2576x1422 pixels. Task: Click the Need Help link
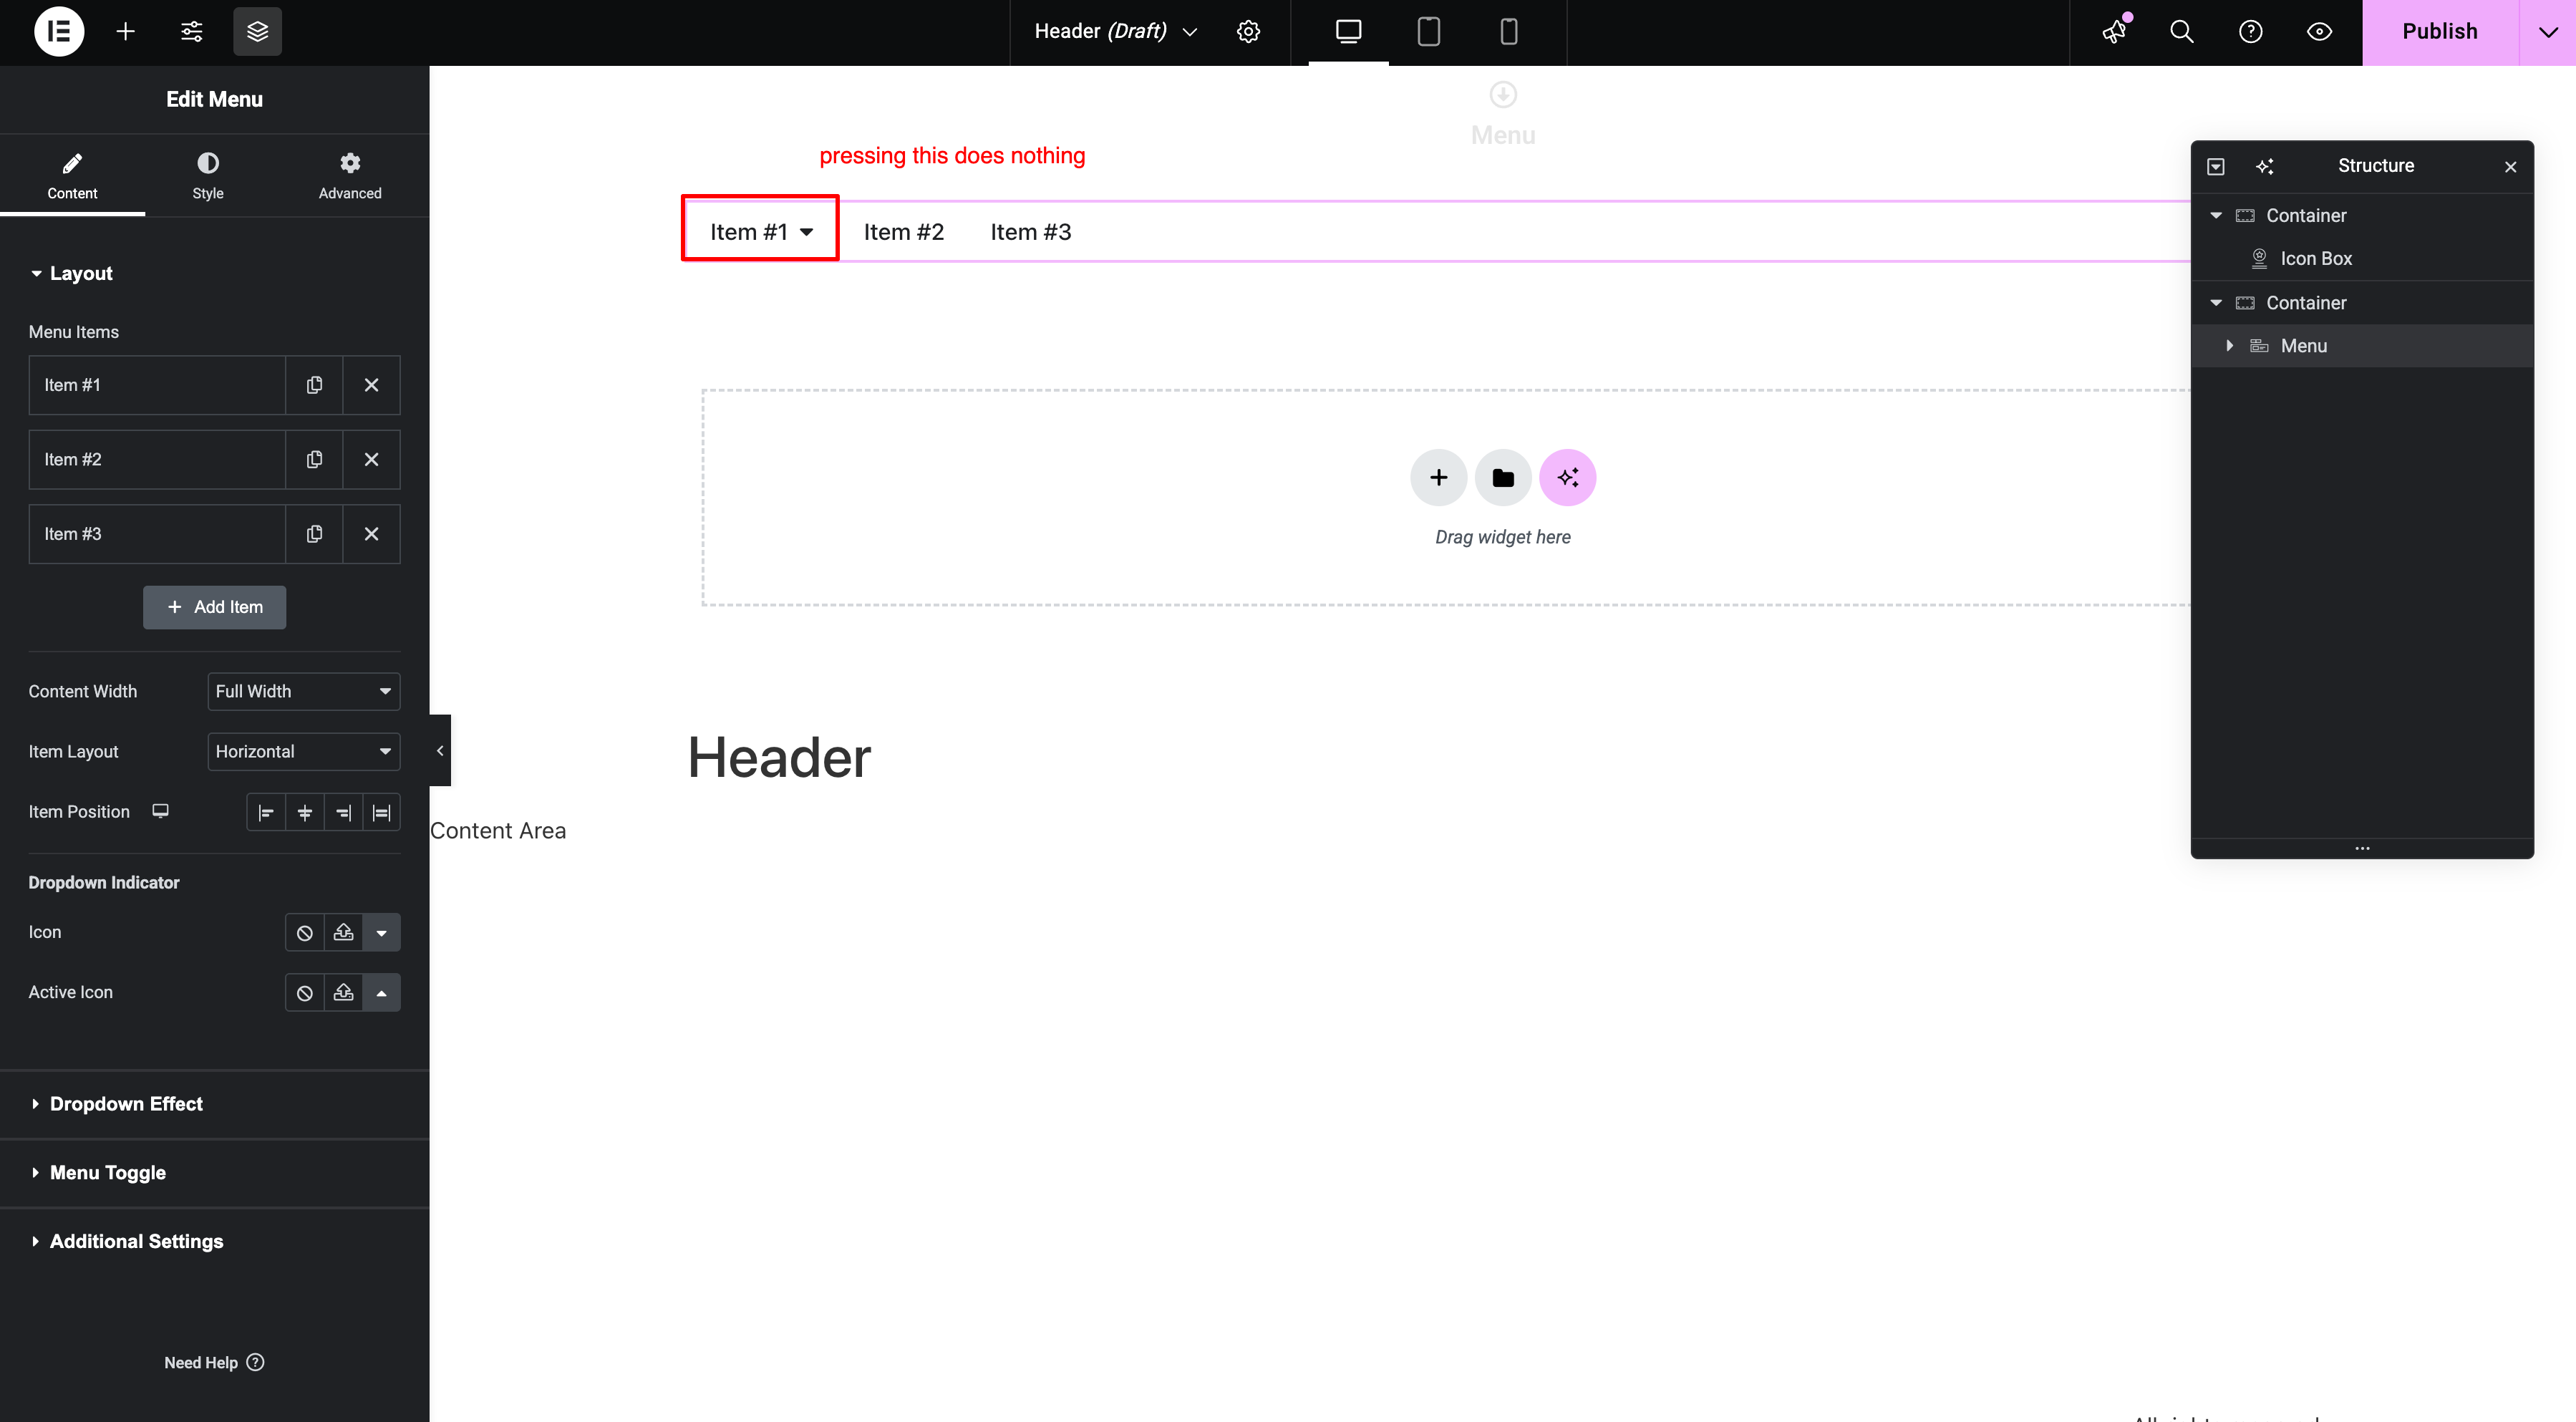[x=214, y=1362]
